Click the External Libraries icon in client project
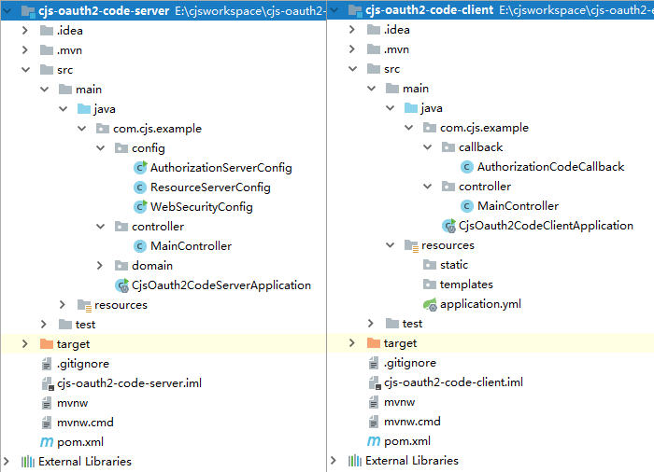This screenshot has height=472, width=654. click(x=355, y=461)
